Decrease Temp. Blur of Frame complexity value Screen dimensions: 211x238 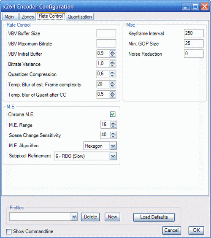112,86
